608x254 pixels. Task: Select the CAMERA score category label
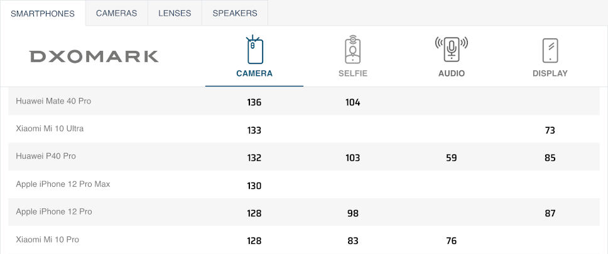[254, 73]
